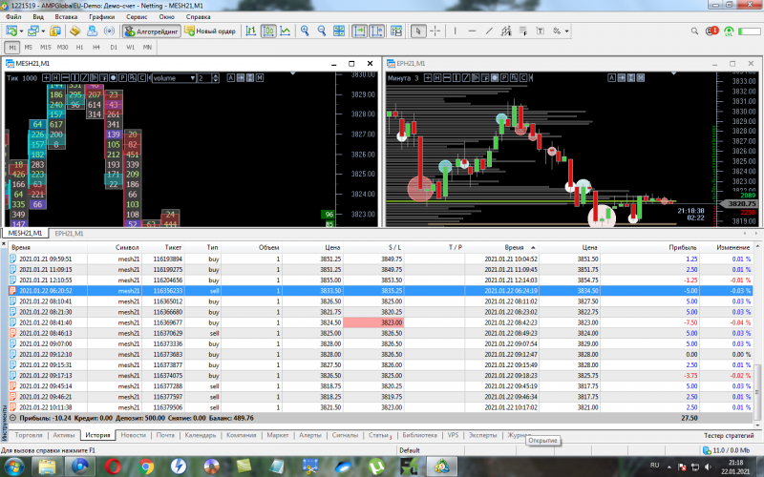Click the P button in MESH21 chart panel

coord(122,78)
